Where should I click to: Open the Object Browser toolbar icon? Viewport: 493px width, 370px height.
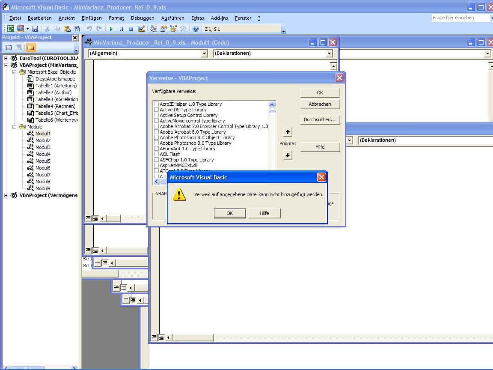click(173, 29)
